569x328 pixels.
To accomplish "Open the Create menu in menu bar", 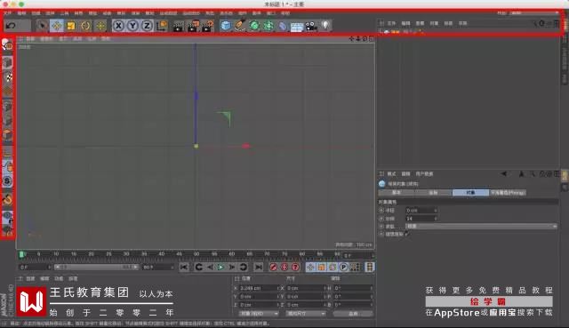I will 36,13.
